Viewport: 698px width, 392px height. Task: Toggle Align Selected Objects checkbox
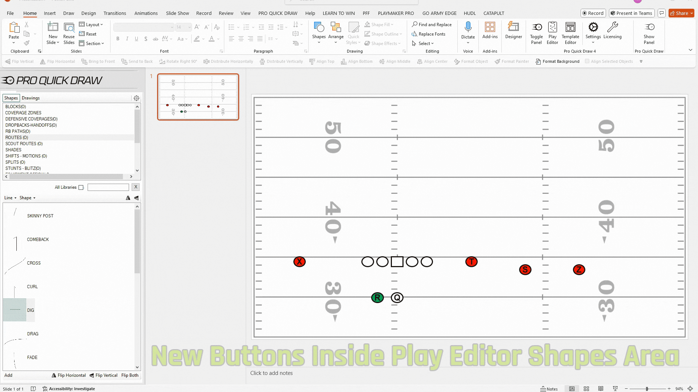coord(587,61)
